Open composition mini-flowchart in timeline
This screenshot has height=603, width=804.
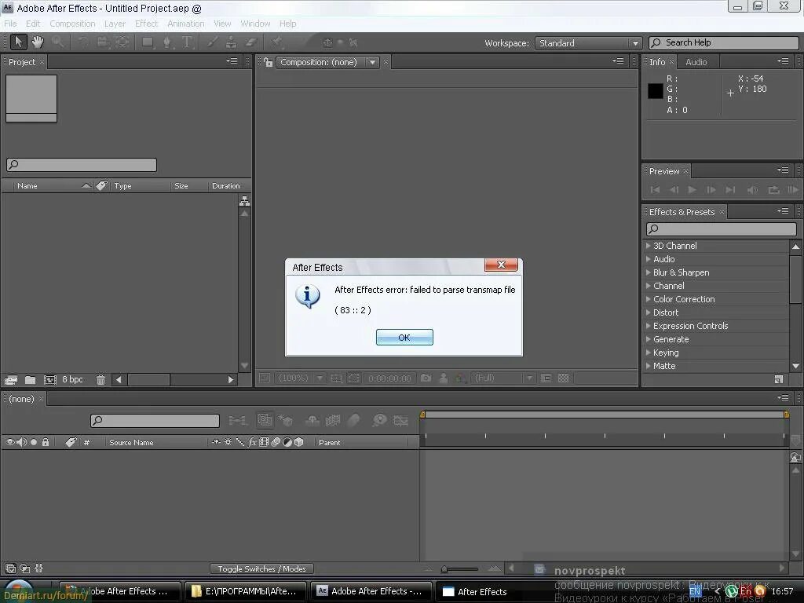click(x=237, y=421)
